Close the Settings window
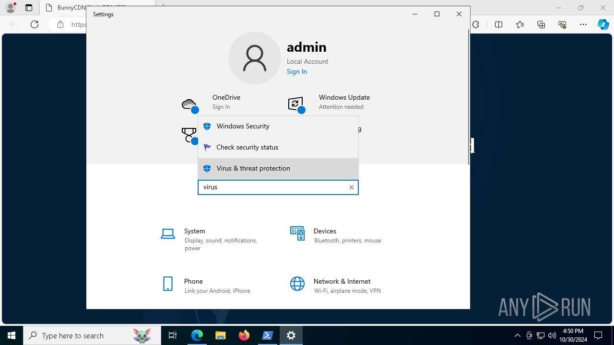614x345 pixels. [459, 14]
